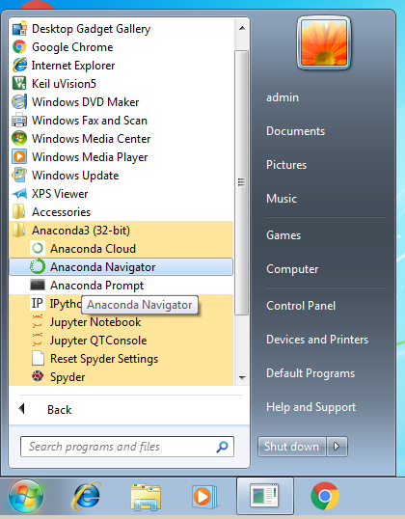Image resolution: width=405 pixels, height=519 pixels.
Task: Open the shut down options arrow
Action: (337, 447)
